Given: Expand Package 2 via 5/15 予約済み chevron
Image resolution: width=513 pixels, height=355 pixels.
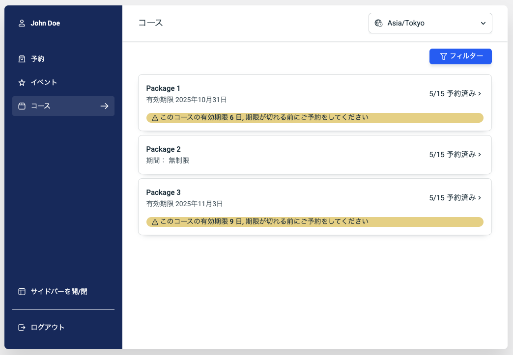Looking at the screenshot, I should point(480,155).
